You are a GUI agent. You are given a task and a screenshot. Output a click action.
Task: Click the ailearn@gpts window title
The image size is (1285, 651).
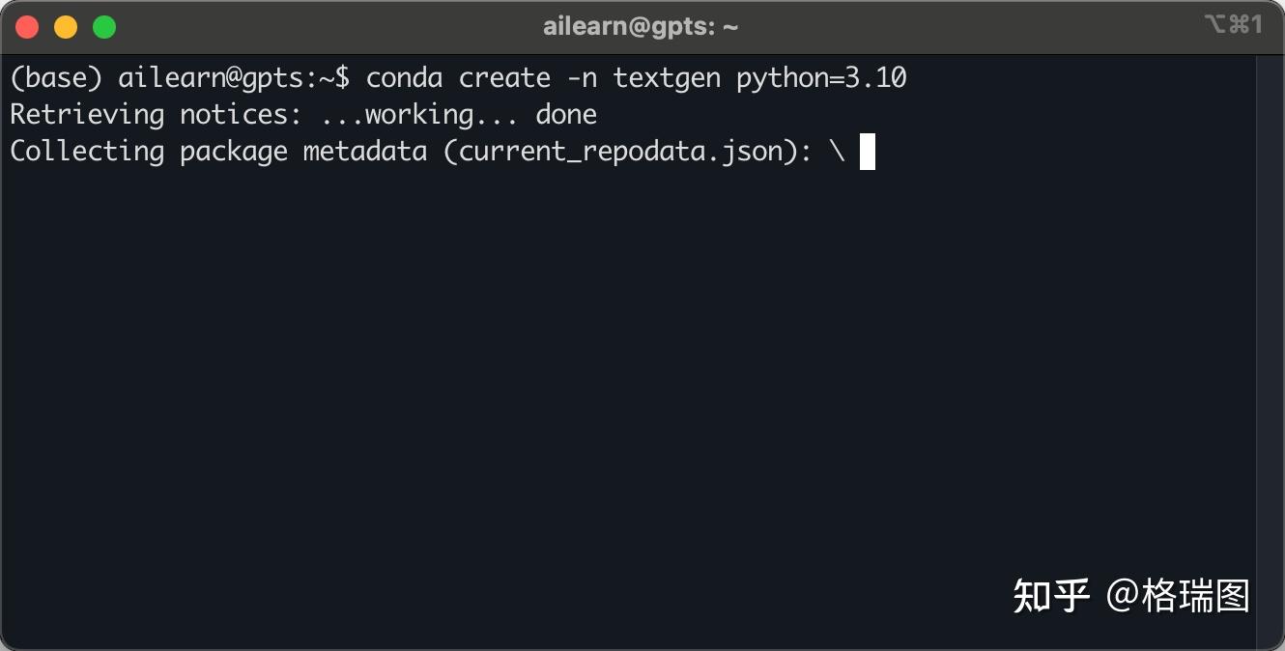[641, 27]
